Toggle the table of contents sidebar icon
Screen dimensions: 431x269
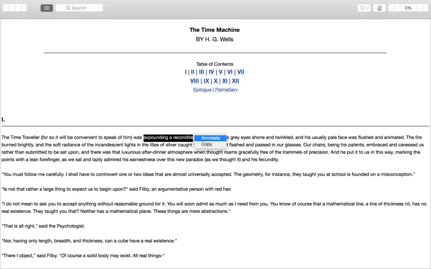[x=47, y=8]
